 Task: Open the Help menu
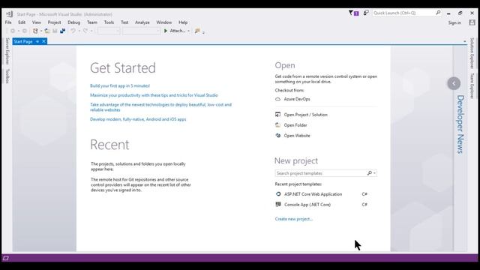pos(183,22)
